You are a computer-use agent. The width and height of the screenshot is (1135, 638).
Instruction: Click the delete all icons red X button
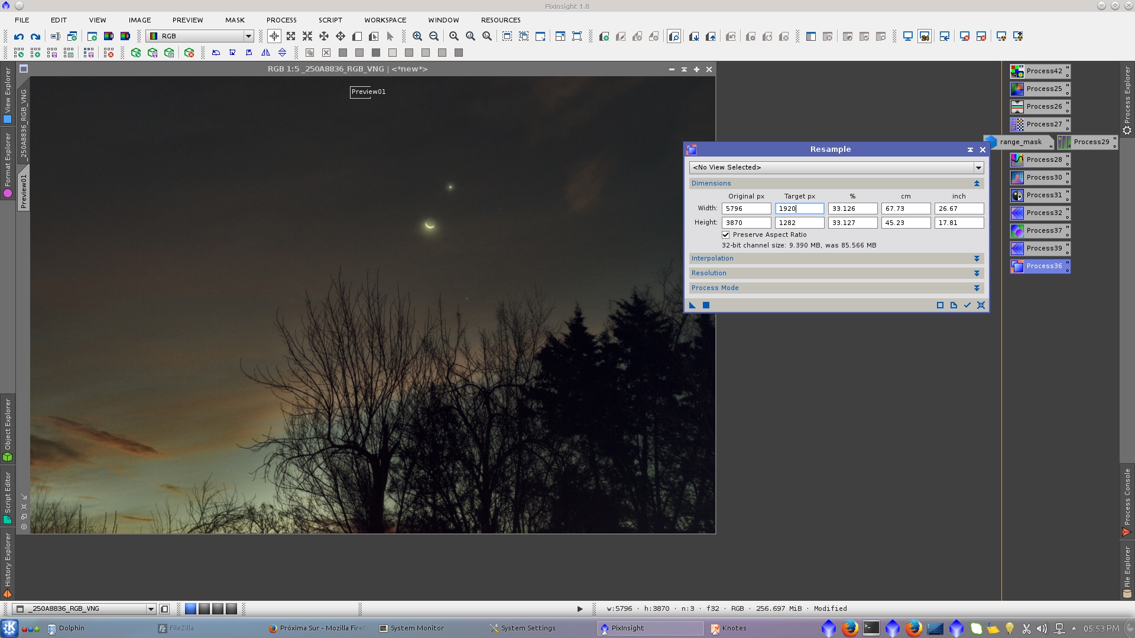[x=109, y=53]
